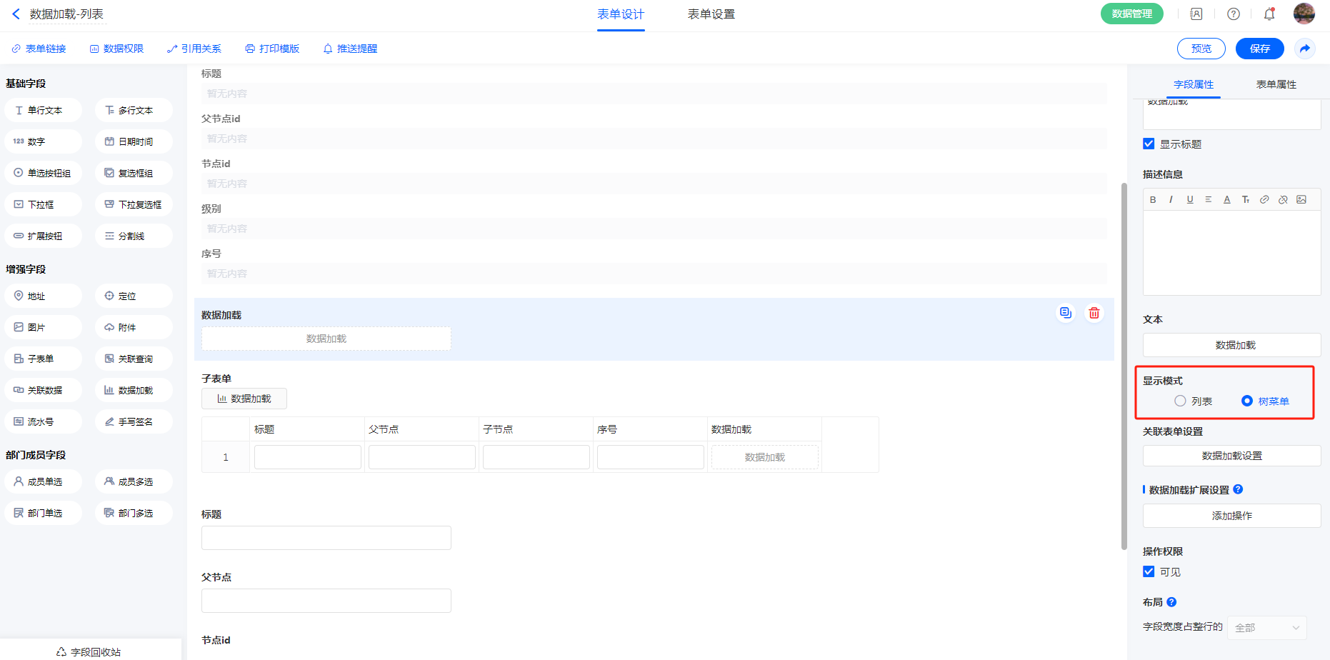Open 数据加载设置 under 关联表单设置
The width and height of the screenshot is (1330, 660).
pos(1231,456)
